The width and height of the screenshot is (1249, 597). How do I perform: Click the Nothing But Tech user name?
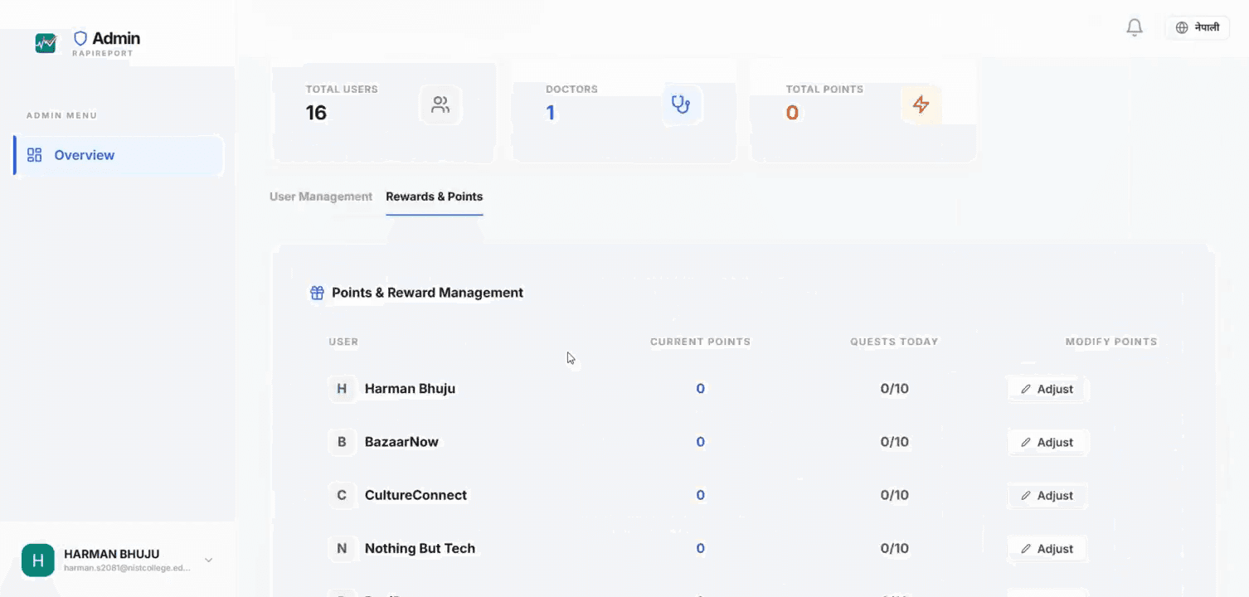coord(420,548)
